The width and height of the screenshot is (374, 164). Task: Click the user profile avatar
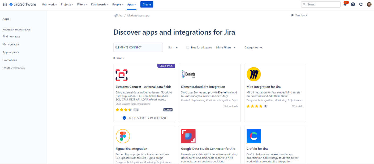[369, 4]
